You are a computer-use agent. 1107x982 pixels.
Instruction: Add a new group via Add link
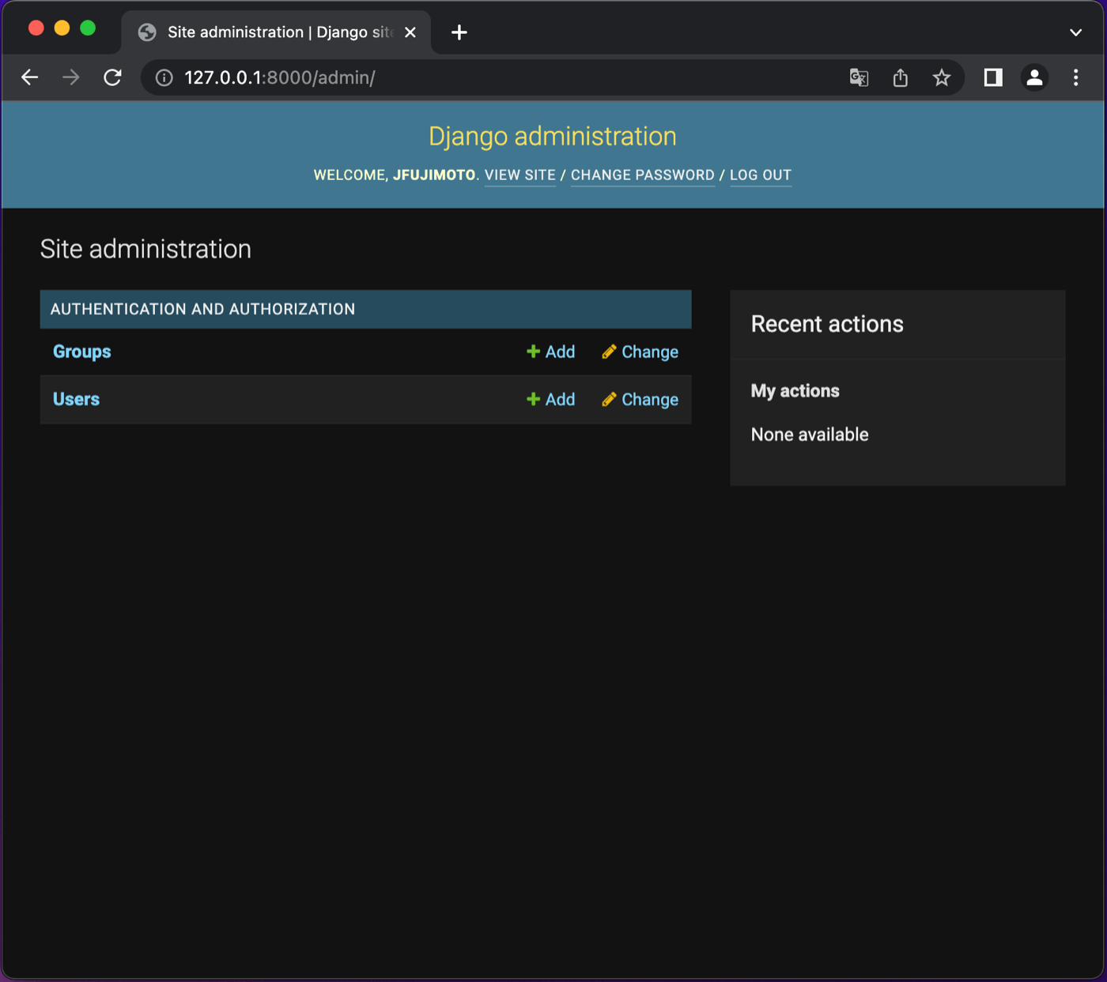click(551, 352)
